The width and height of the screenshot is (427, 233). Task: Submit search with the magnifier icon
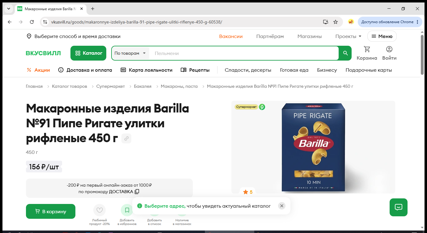345,53
